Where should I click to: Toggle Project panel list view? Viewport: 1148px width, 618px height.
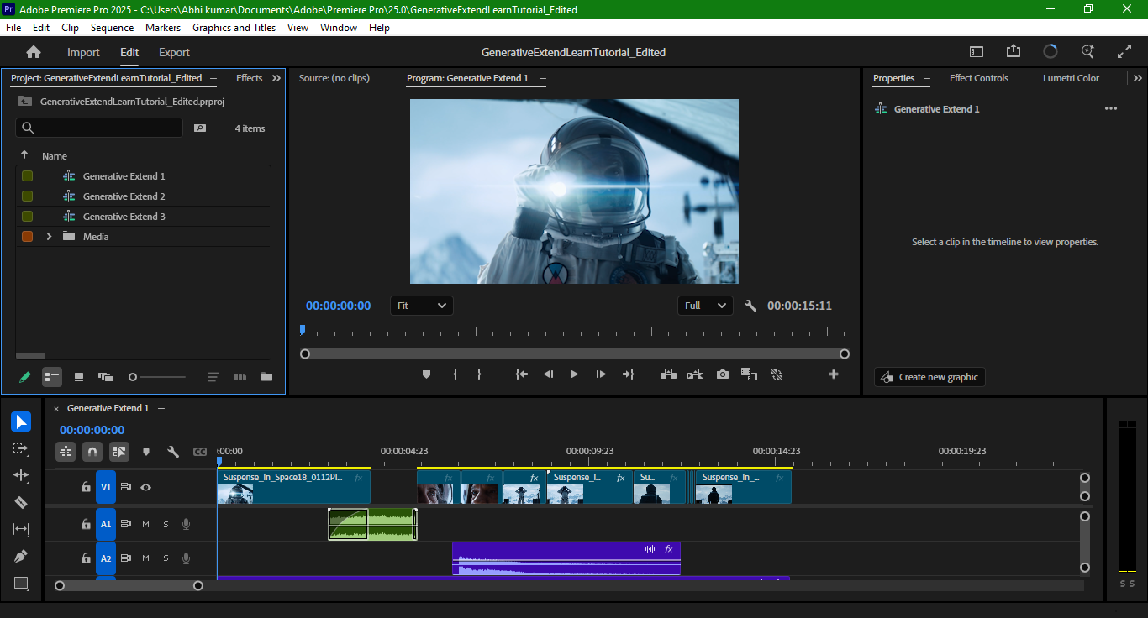pos(52,377)
